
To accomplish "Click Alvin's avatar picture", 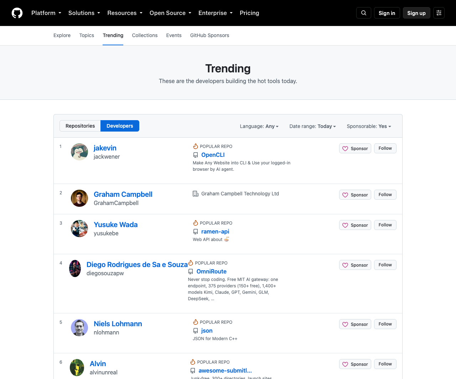I will tap(77, 368).
